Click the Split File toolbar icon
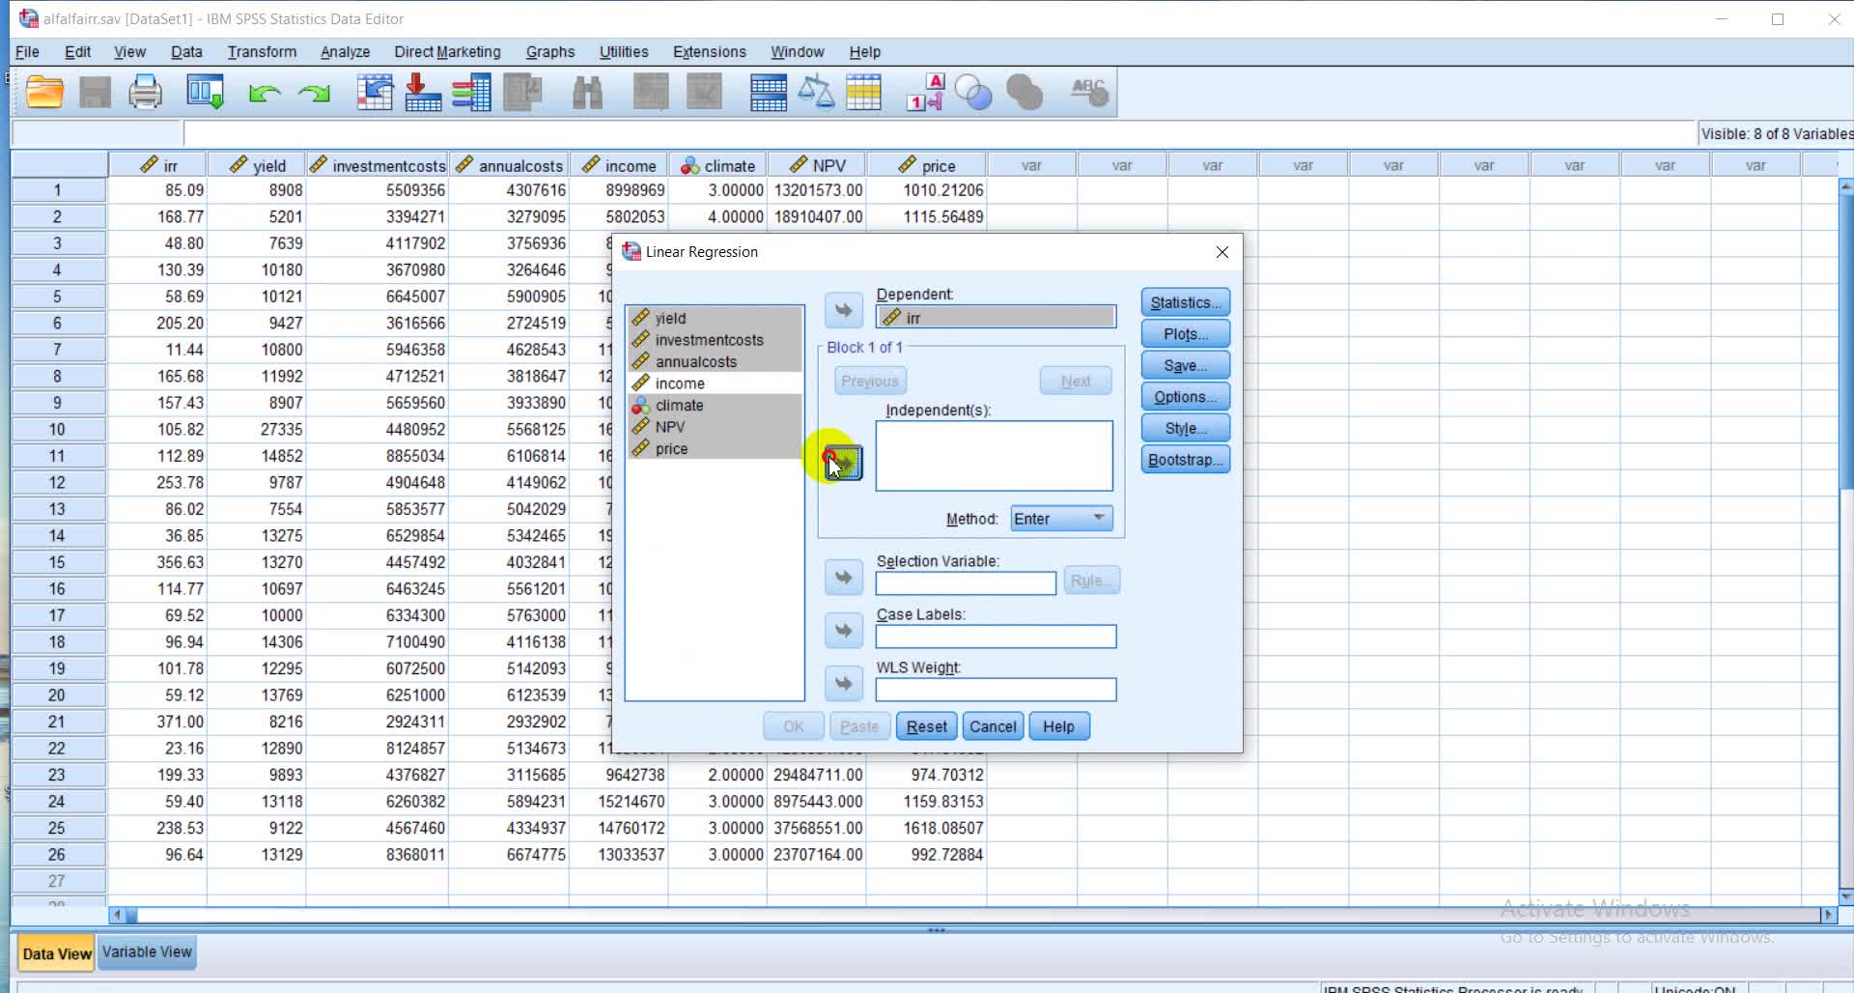The image size is (1854, 993). [769, 93]
